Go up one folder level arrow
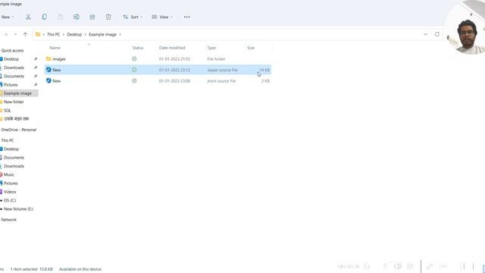485x273 pixels. 25,34
